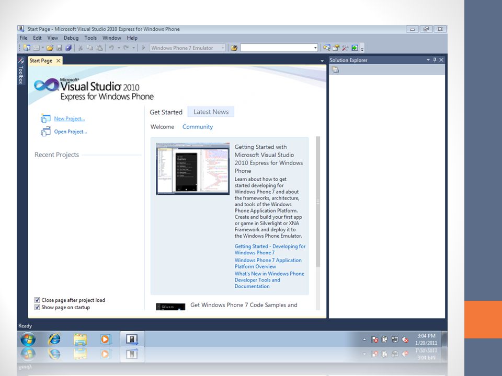Open the Add New Item dropdown arrow
502x376 pixels.
click(x=42, y=48)
